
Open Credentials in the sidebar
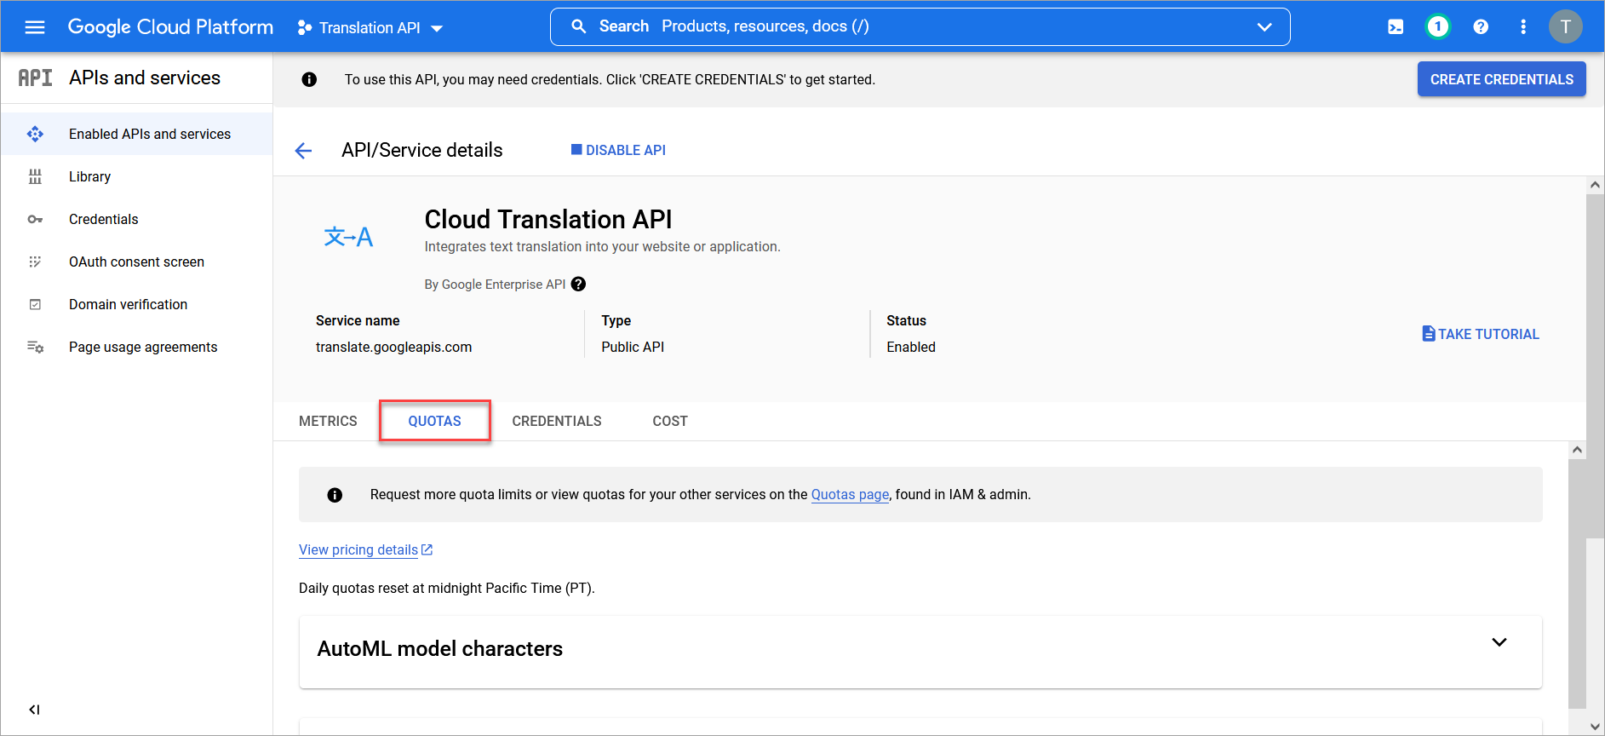[136, 219]
